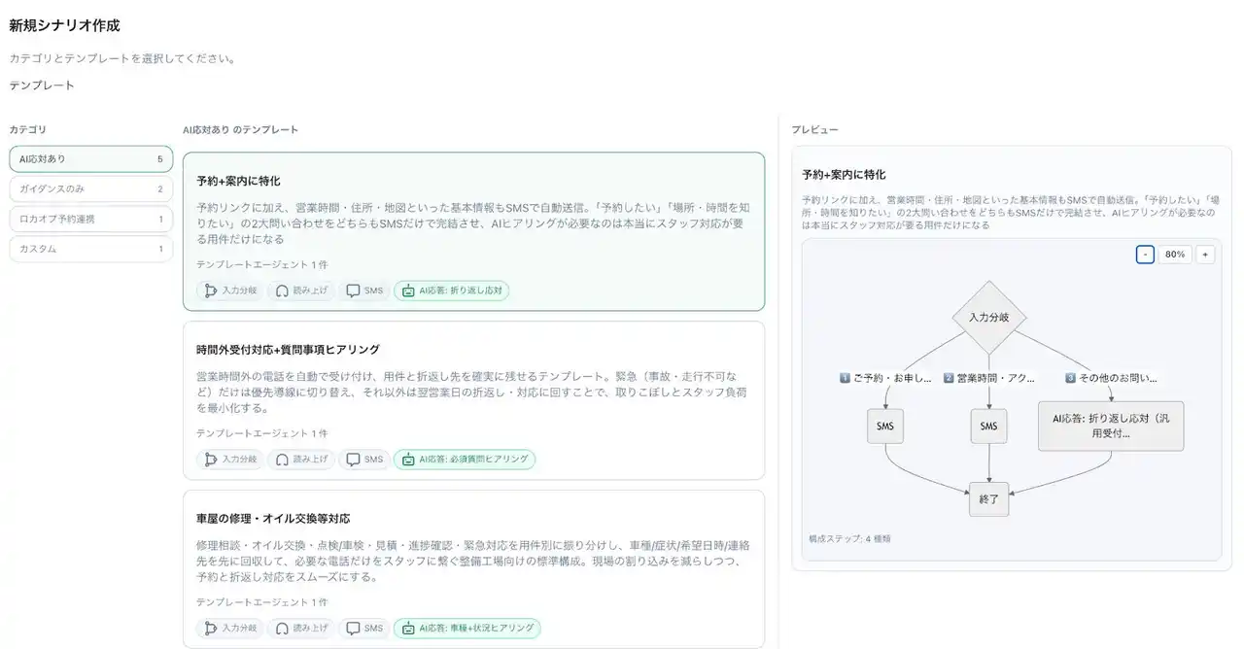
Task: Click AI応答: 折り返し応対 node in preview
Action: click(1110, 427)
